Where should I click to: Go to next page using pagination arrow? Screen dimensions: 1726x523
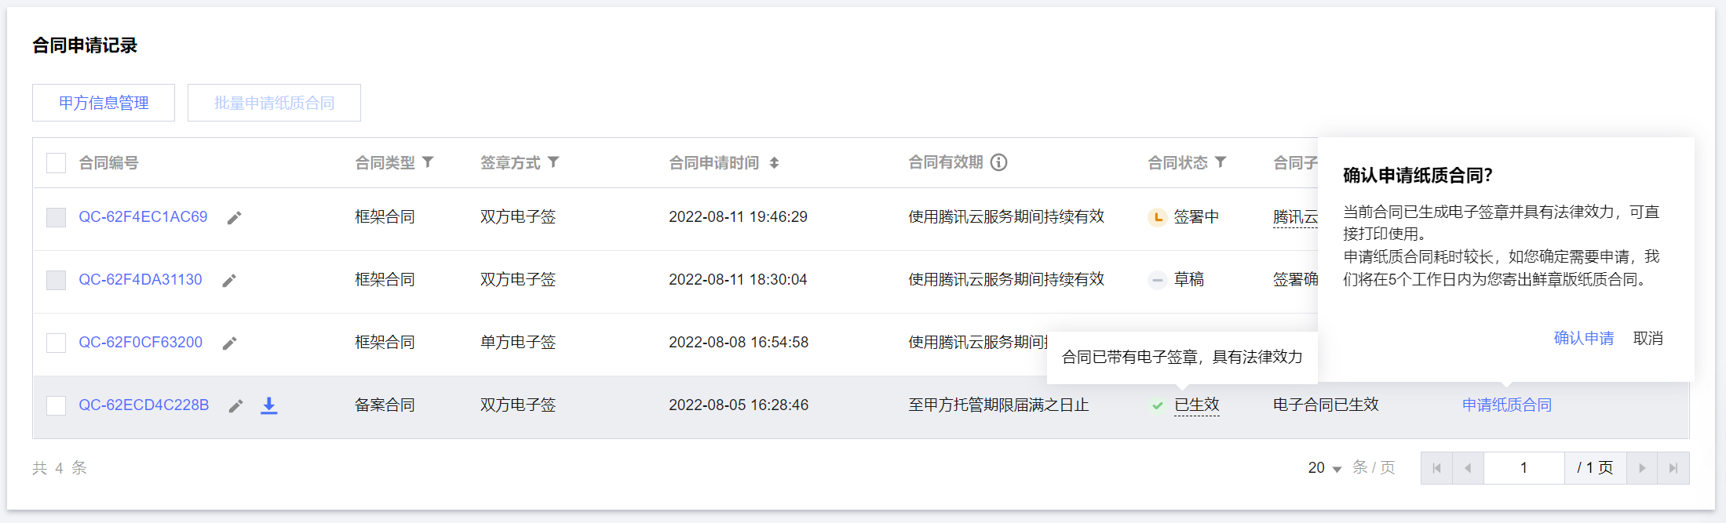[1642, 468]
